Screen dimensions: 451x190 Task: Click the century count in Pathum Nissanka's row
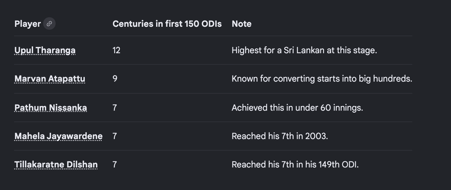pyautogui.click(x=115, y=107)
